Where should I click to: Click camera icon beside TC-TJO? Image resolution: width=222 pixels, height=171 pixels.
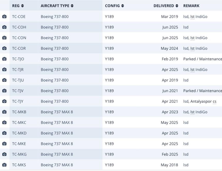pyautogui.click(x=4, y=59)
